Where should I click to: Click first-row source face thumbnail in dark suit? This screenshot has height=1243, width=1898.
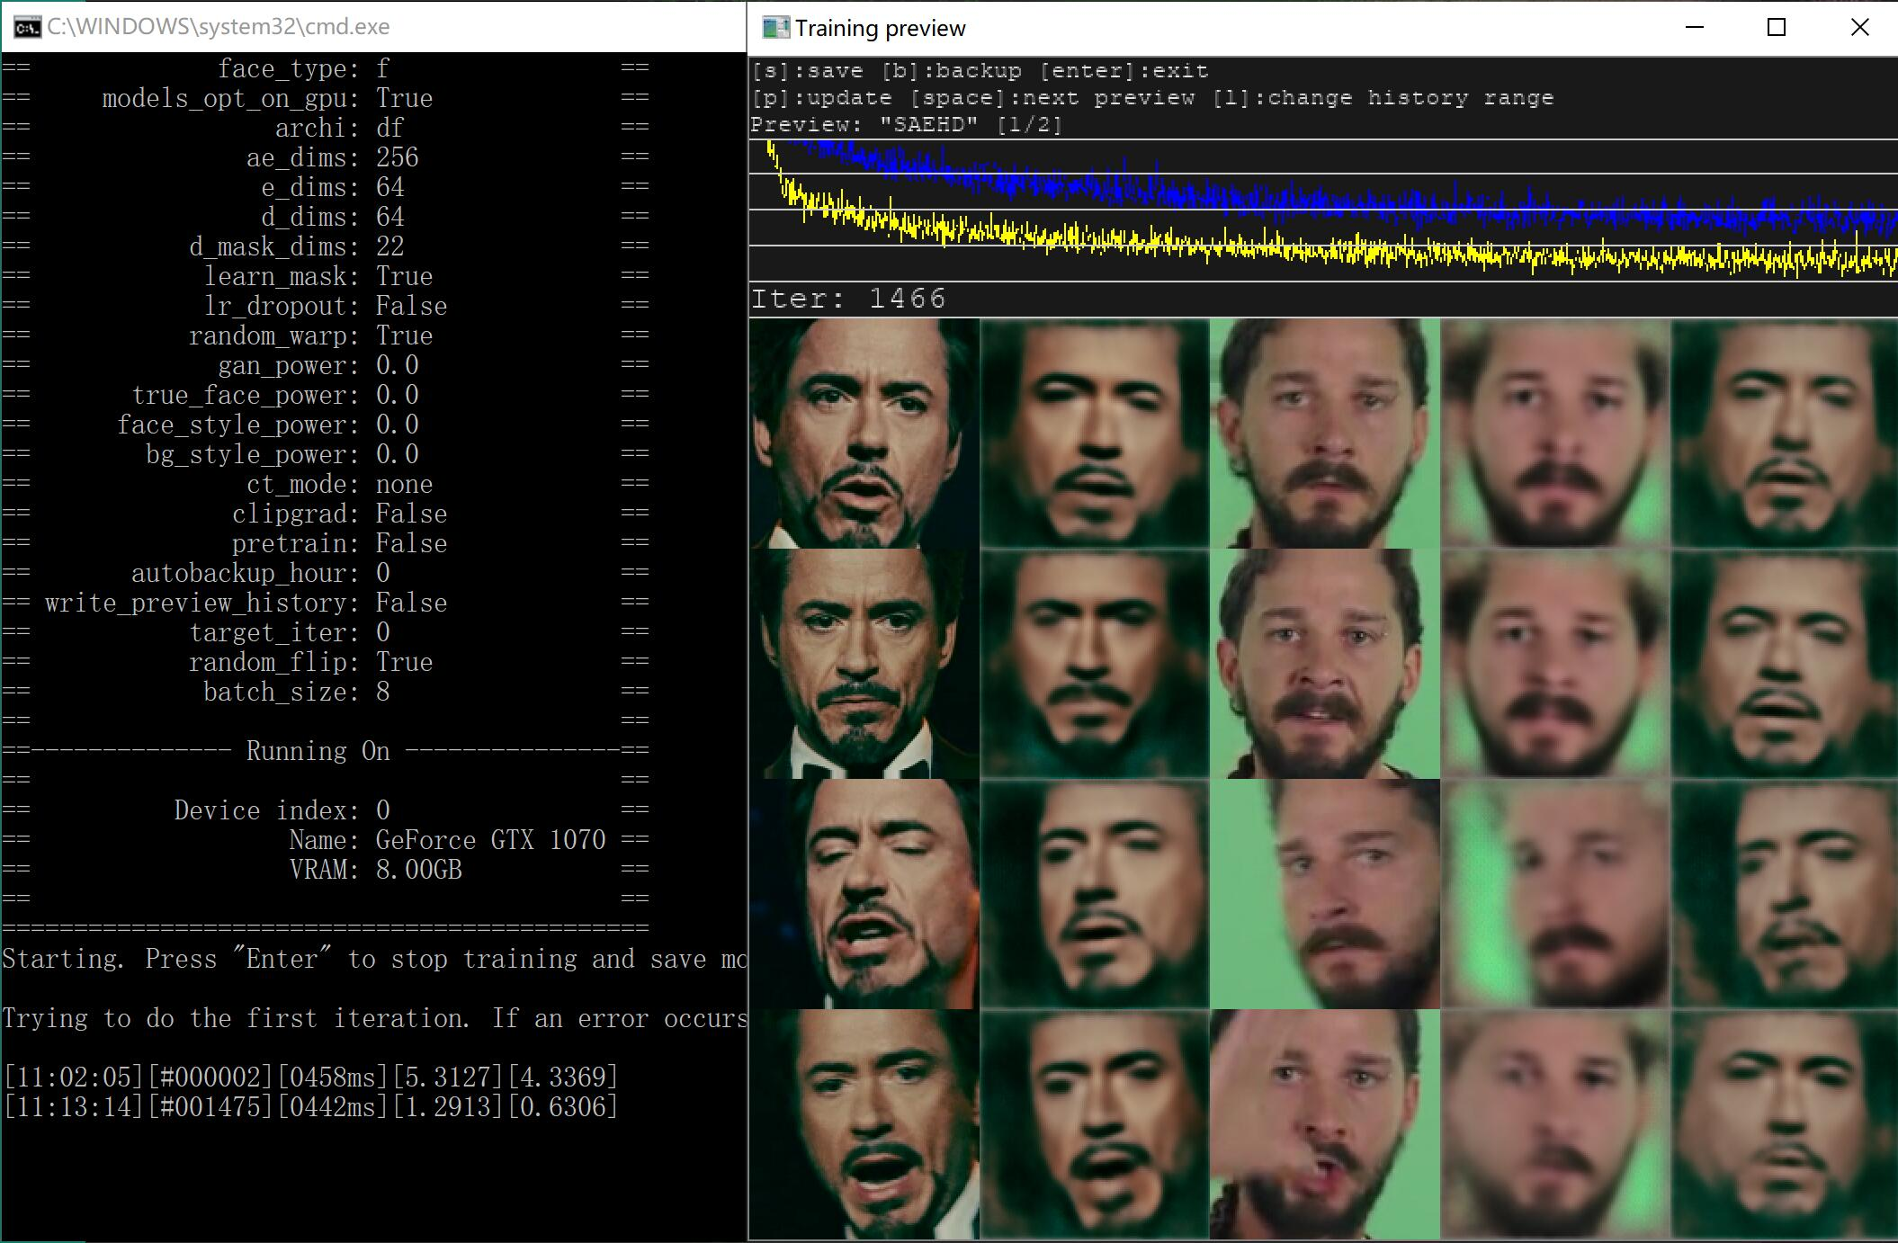pyautogui.click(x=864, y=434)
